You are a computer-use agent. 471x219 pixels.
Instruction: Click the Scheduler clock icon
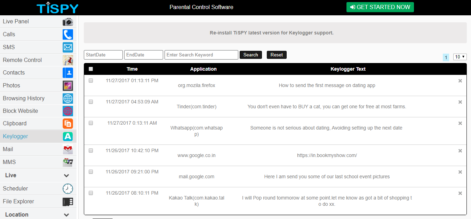[68, 189]
